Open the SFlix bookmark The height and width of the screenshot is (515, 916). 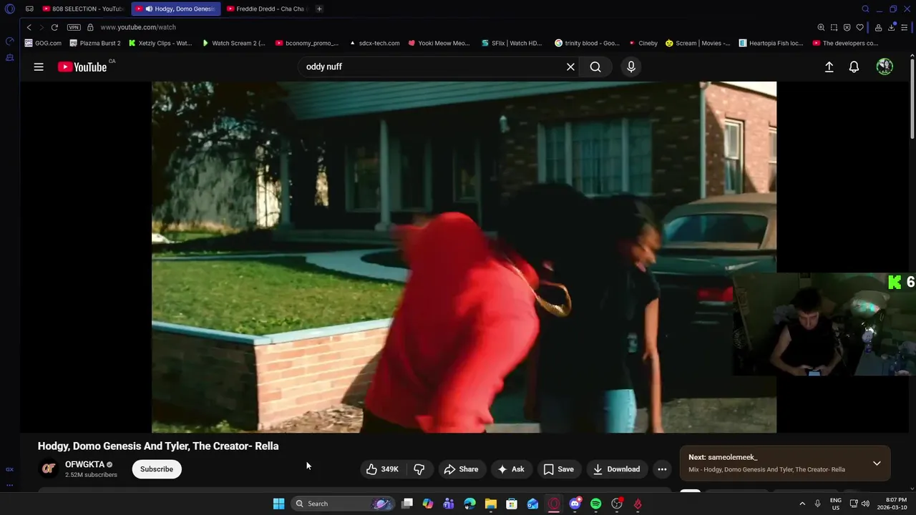point(512,43)
